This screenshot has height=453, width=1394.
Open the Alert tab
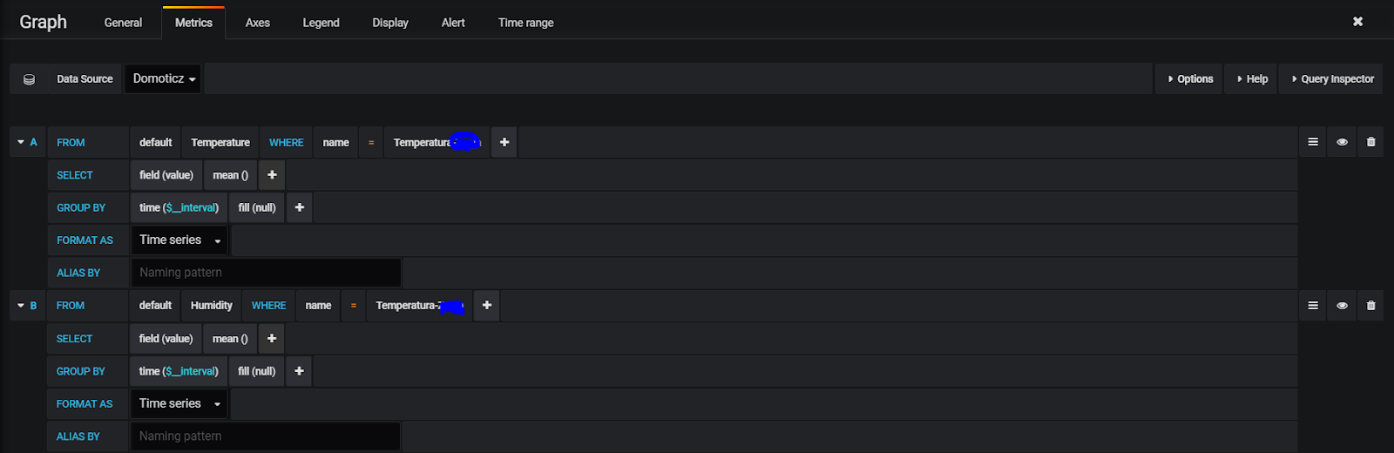pyautogui.click(x=453, y=23)
